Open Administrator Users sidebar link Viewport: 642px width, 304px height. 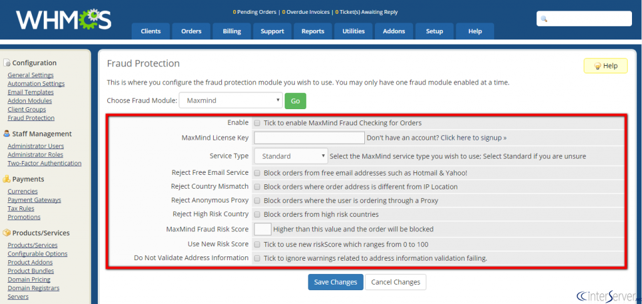click(36, 146)
